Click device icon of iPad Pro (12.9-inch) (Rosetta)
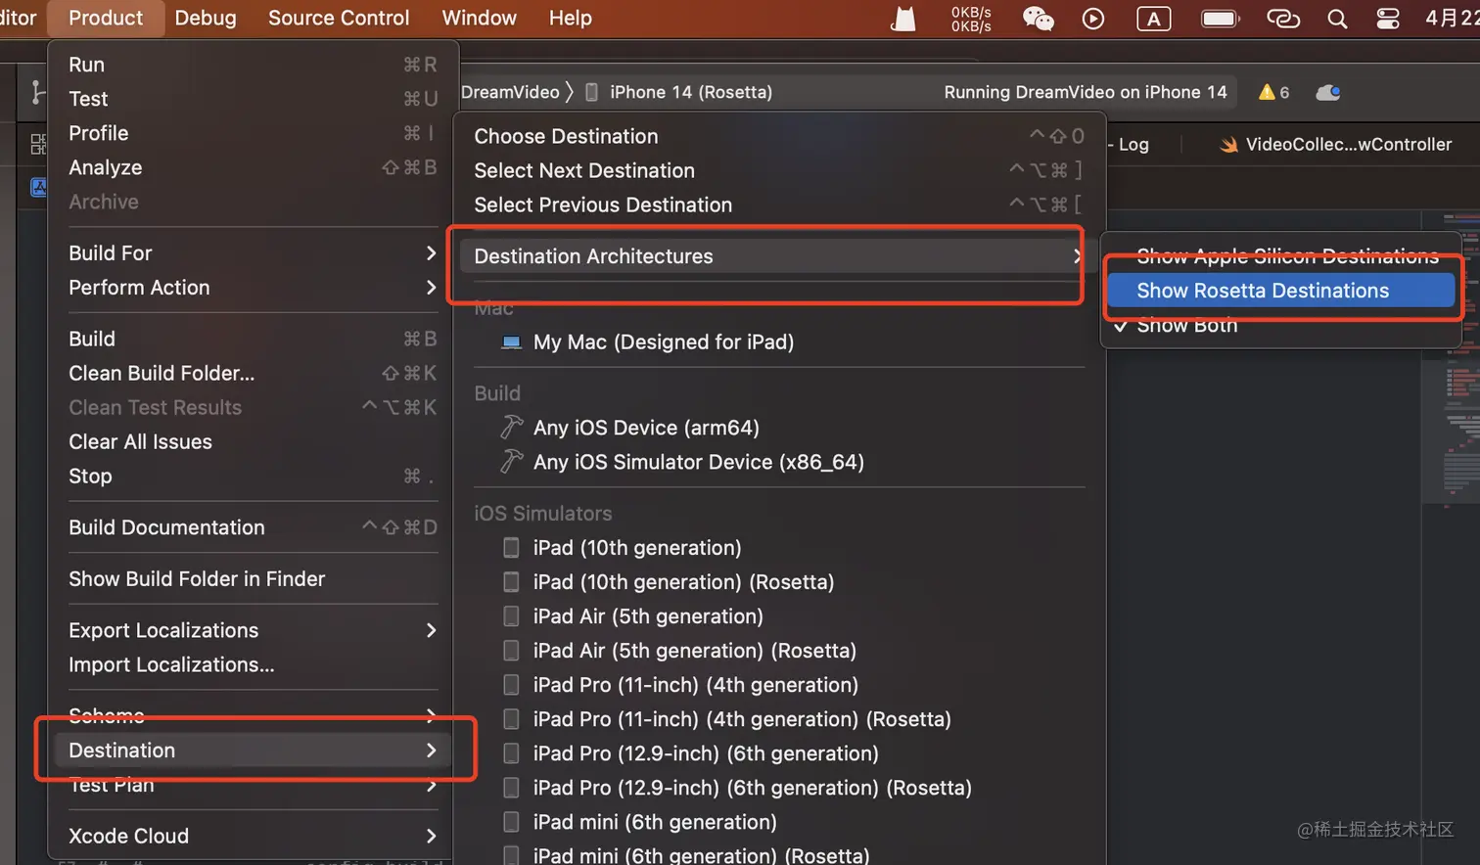1480x865 pixels. (x=511, y=788)
